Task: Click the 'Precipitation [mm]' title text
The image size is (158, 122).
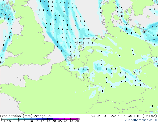Action: [16, 116]
